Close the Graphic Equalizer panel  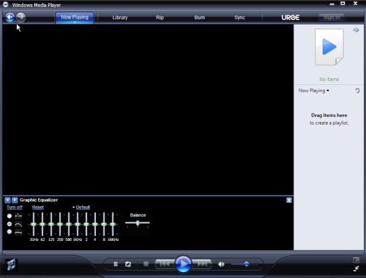289,200
